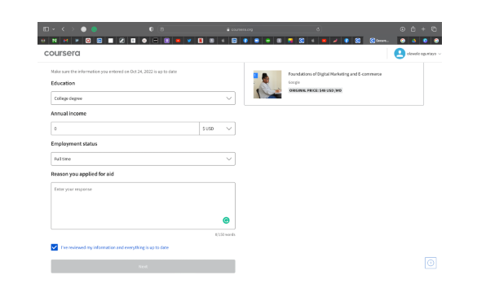Click the Grammarly icon in the textbox
The height and width of the screenshot is (301, 477).
(226, 220)
